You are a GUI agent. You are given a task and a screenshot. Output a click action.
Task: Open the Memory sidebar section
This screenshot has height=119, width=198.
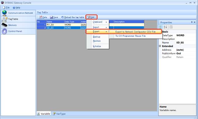pyautogui.click(x=18, y=25)
